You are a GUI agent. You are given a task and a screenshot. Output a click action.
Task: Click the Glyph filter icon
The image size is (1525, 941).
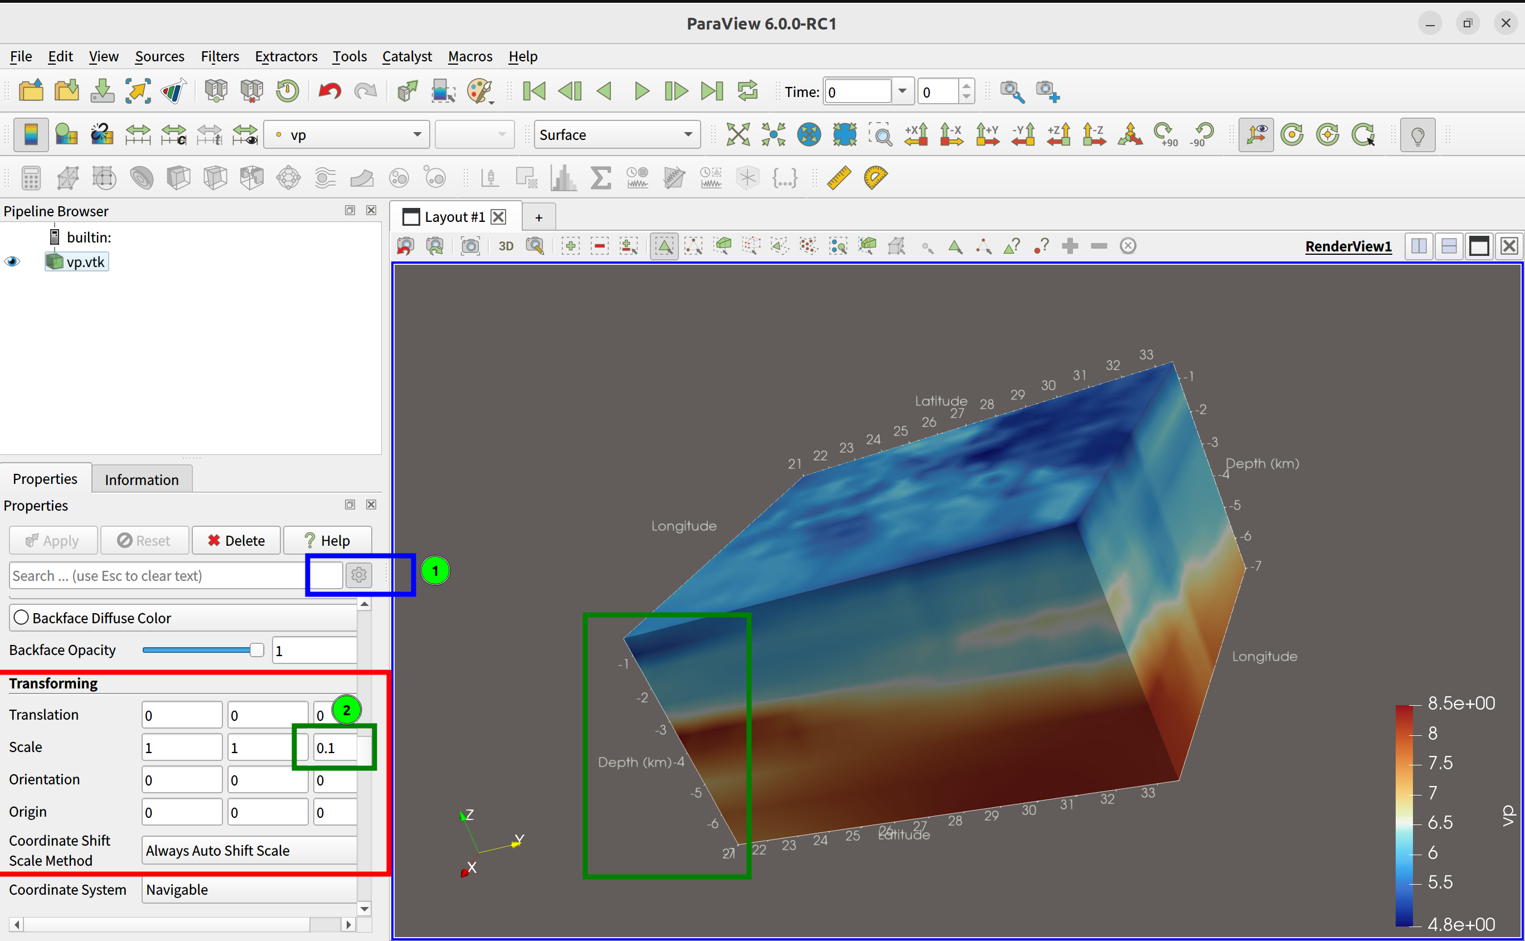pyautogui.click(x=289, y=178)
